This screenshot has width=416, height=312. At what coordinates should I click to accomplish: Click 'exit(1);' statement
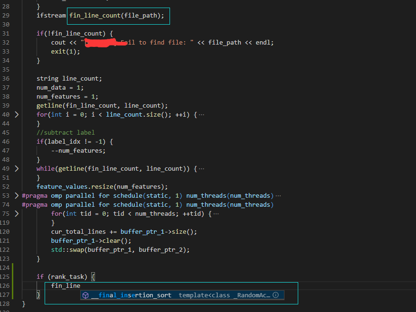pyautogui.click(x=66, y=51)
